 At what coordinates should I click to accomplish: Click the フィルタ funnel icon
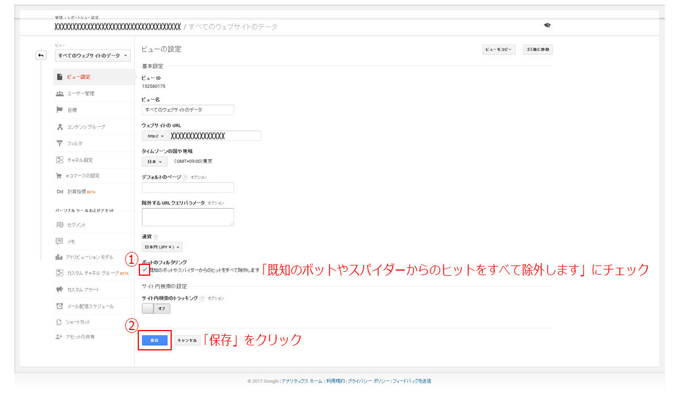pyautogui.click(x=59, y=143)
